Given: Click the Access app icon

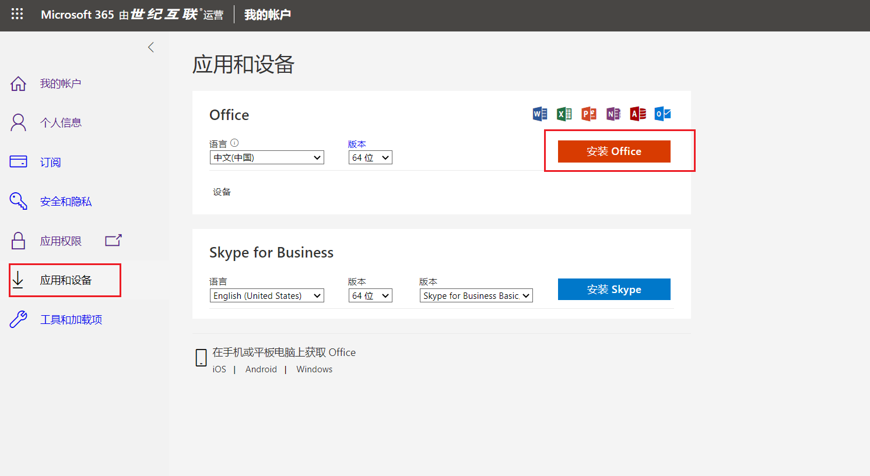Looking at the screenshot, I should click(x=638, y=114).
